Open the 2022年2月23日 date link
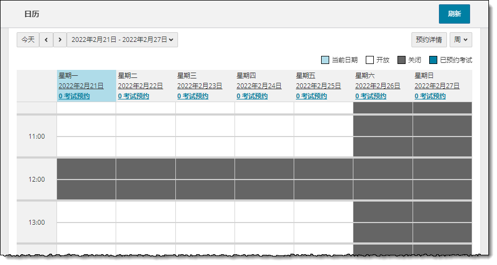 [200, 86]
